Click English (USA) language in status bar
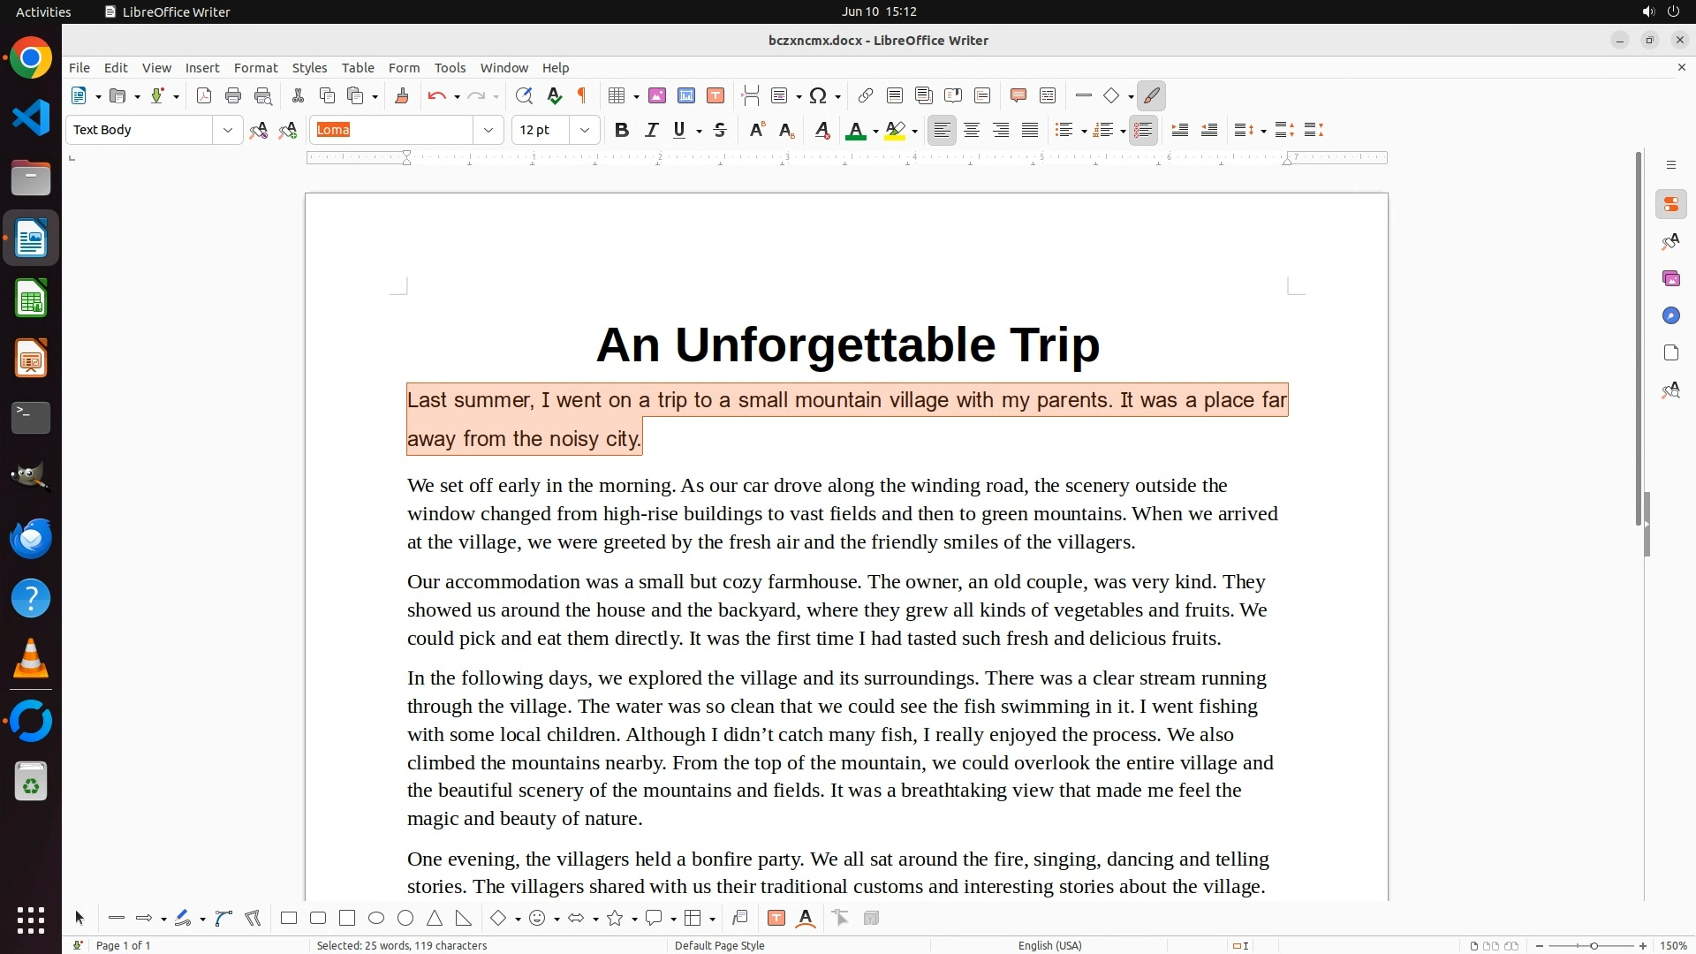 pos(1049,945)
